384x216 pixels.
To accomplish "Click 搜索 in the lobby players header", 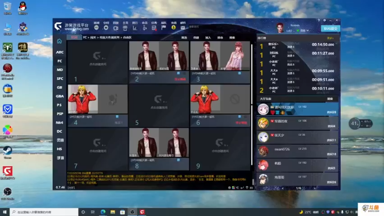I will click(330, 99).
